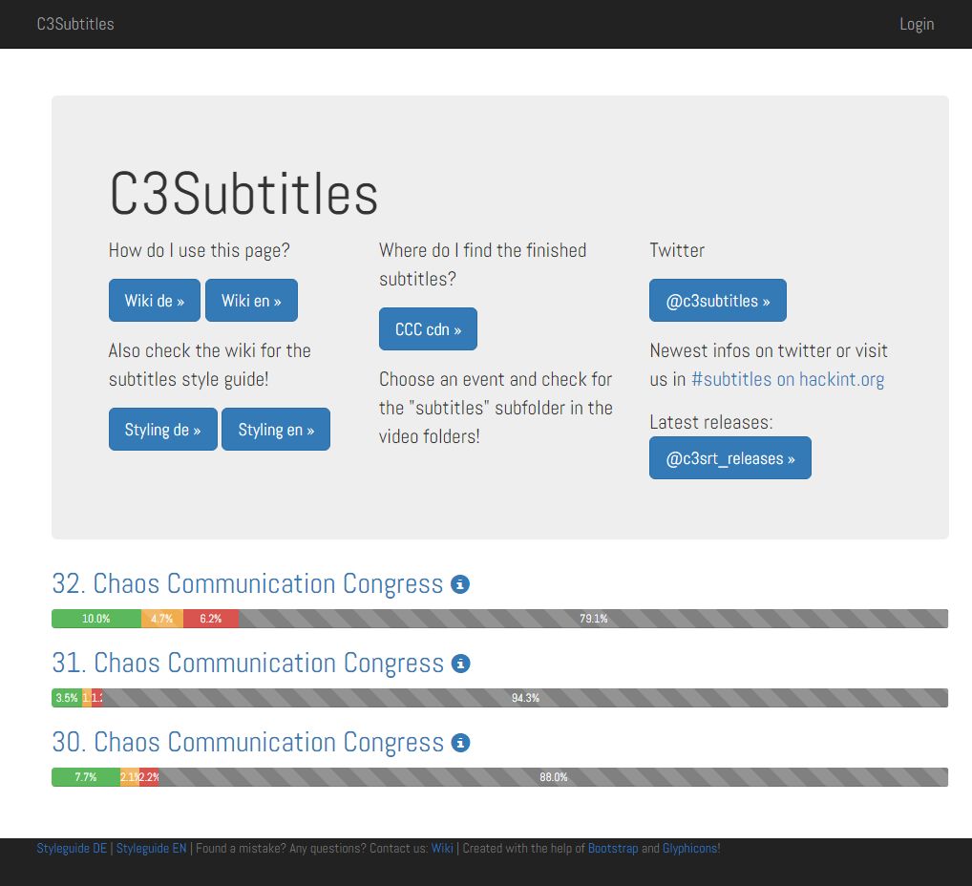Viewport: 972px width, 886px height.
Task: Open the Wiki de button
Action: (x=155, y=301)
